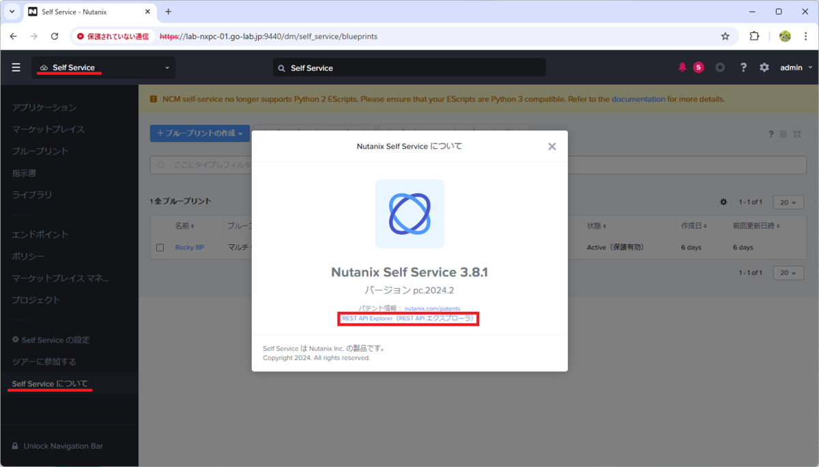
Task: Switch to list view icon
Action: [x=784, y=134]
